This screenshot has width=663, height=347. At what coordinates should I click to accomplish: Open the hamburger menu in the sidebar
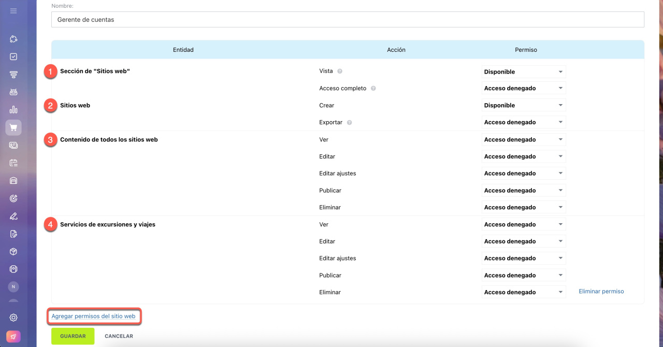(x=13, y=11)
